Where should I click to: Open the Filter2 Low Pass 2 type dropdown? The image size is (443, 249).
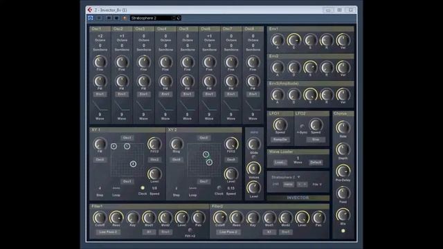pyautogui.click(x=228, y=232)
